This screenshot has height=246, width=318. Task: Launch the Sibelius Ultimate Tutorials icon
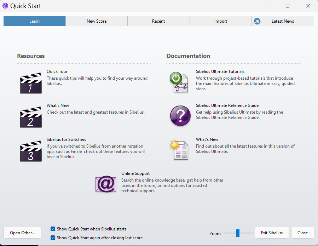179,82
